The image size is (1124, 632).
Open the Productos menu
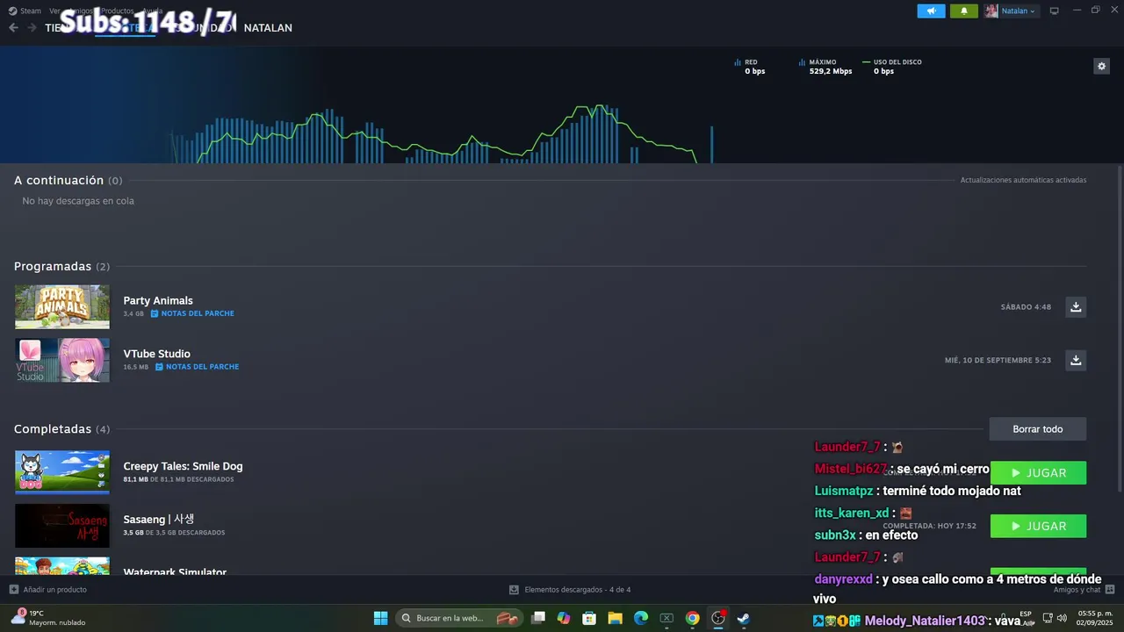point(117,11)
